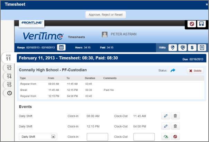Open the clock tab in the sidebar

[x=9, y=93]
